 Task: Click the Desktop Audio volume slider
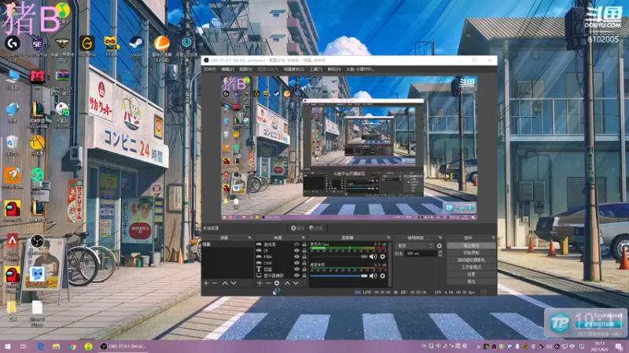click(339, 276)
